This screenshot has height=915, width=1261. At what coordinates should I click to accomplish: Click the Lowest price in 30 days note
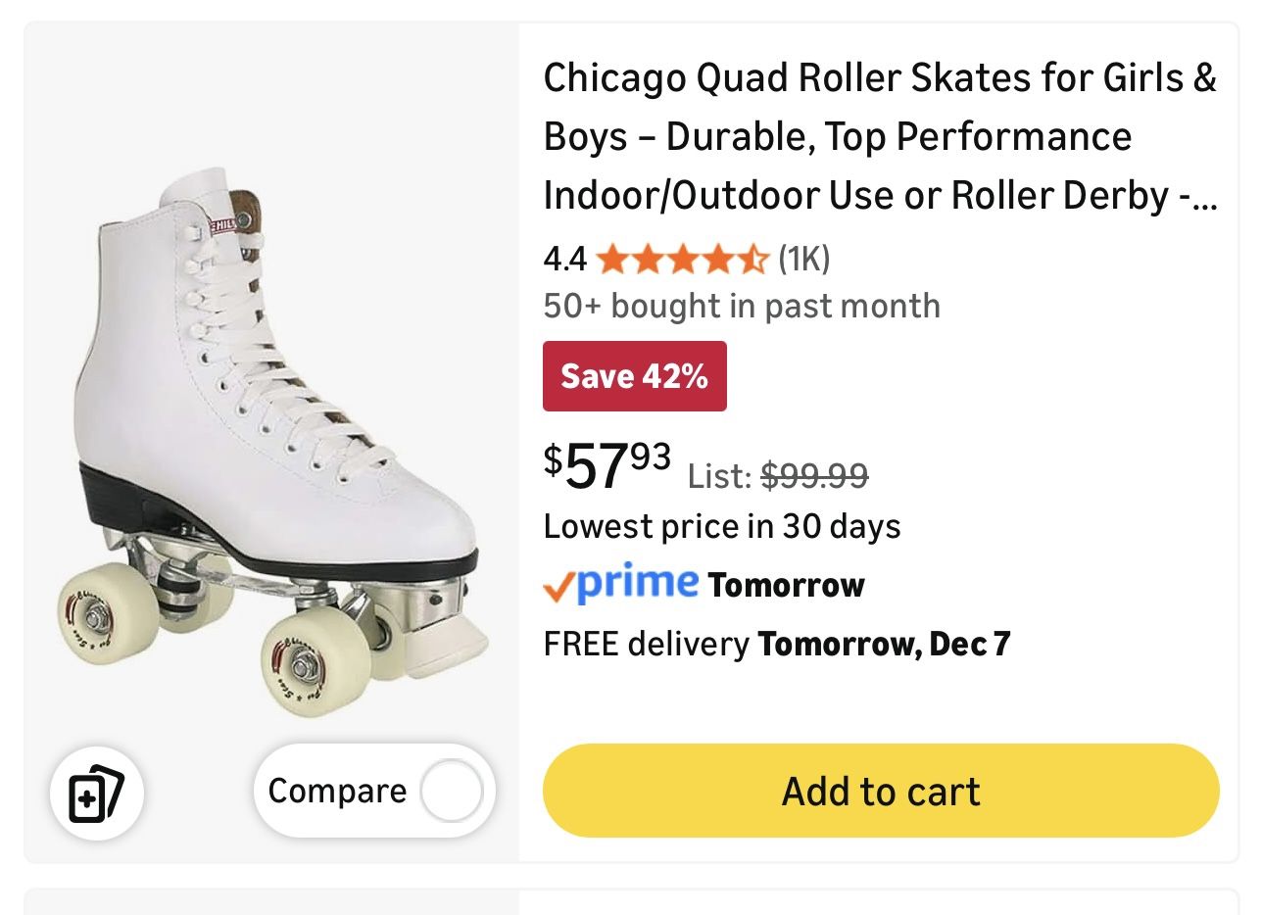(722, 527)
